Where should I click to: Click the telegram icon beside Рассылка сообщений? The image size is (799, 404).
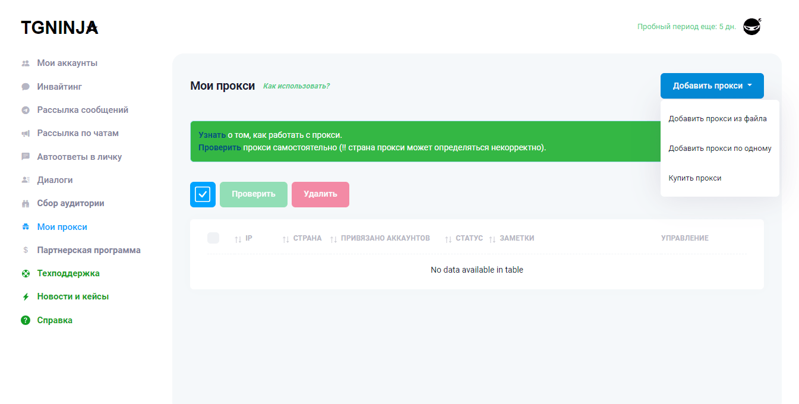(26, 110)
